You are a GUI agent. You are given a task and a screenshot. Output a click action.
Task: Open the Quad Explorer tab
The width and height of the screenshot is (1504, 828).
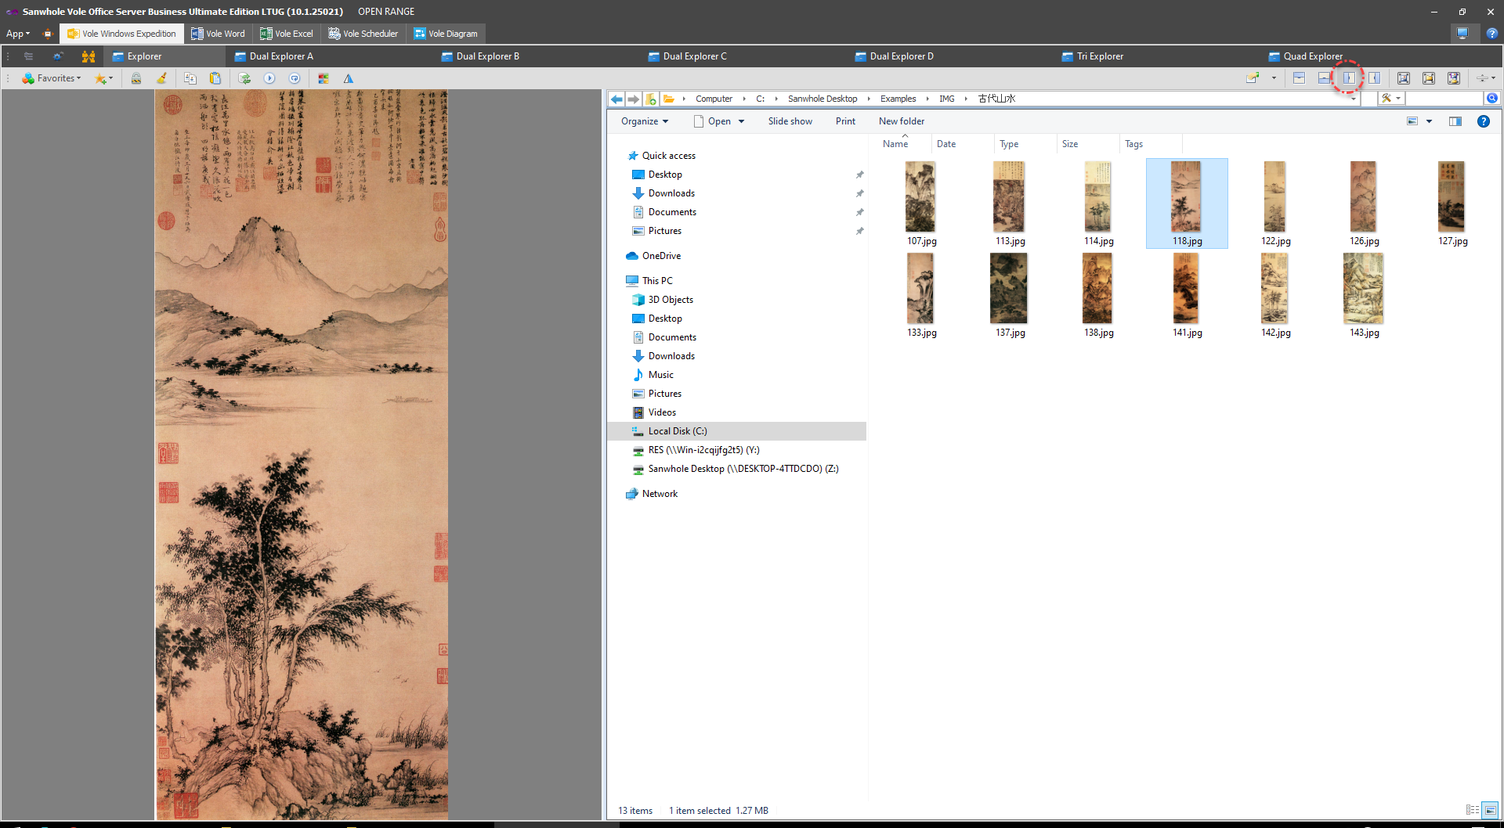pyautogui.click(x=1306, y=56)
